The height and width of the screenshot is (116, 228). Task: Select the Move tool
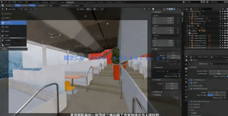click(13, 27)
